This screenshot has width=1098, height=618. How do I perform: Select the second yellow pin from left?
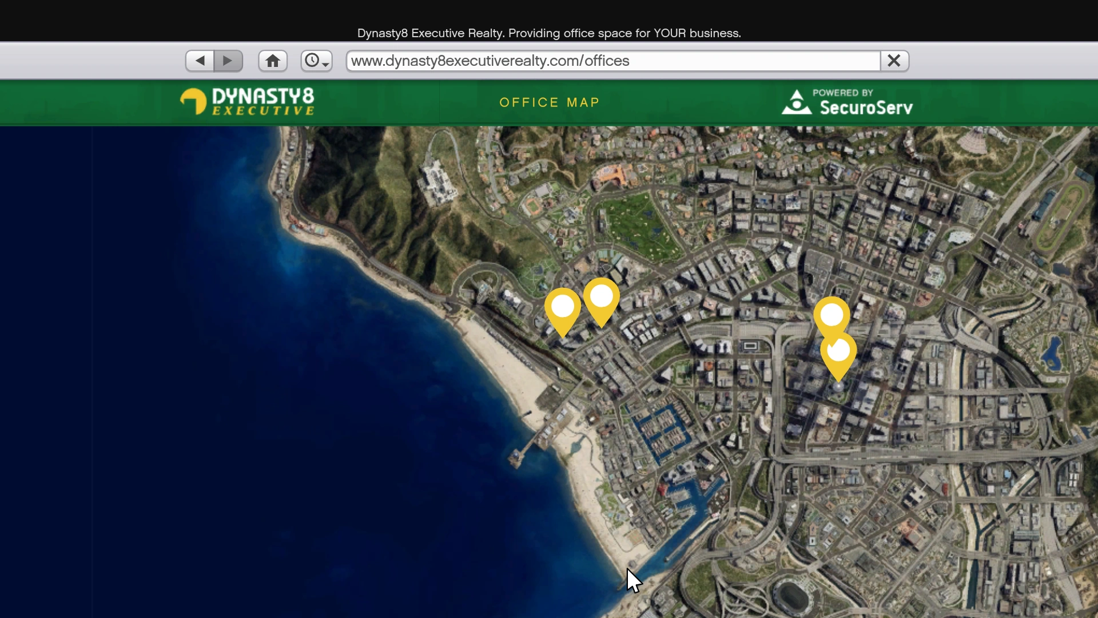tap(602, 298)
